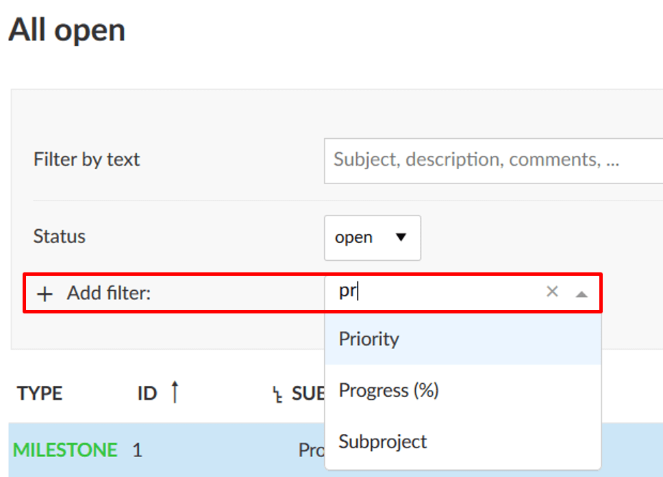Open the Status dropdown showing "open"
Viewport: 663px width, 477px height.
[x=372, y=237]
